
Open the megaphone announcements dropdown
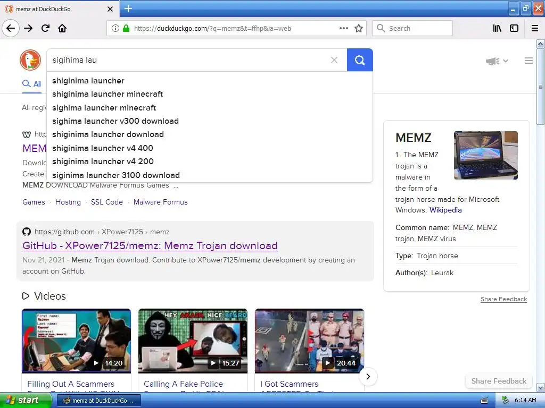coord(497,61)
